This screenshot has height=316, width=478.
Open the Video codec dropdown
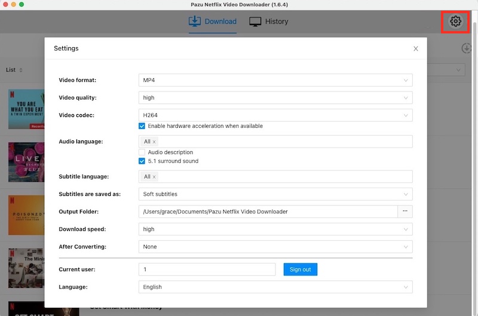coord(275,115)
